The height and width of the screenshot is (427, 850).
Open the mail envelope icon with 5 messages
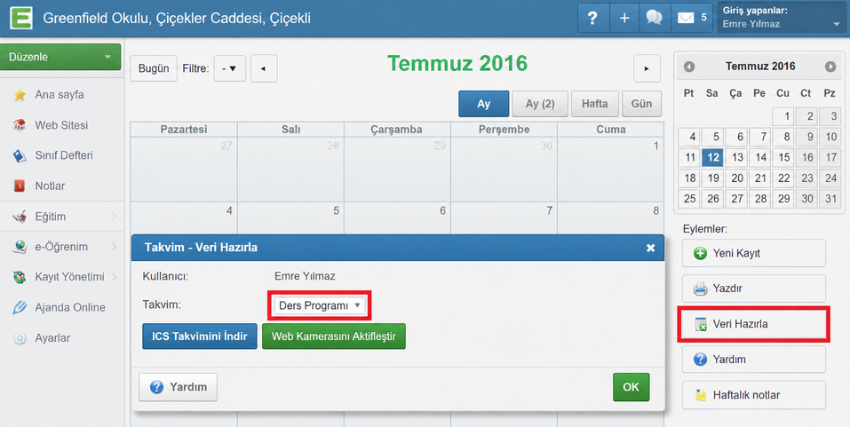[x=692, y=18]
